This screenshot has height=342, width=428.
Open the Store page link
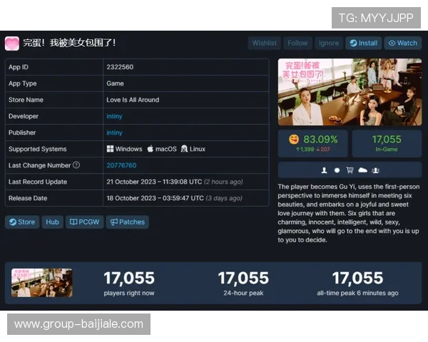point(21,222)
